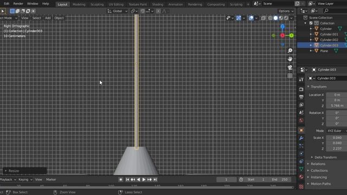The height and width of the screenshot is (195, 347).
Task: Click the pan view hand gizmo
Action: pyautogui.click(x=290, y=59)
